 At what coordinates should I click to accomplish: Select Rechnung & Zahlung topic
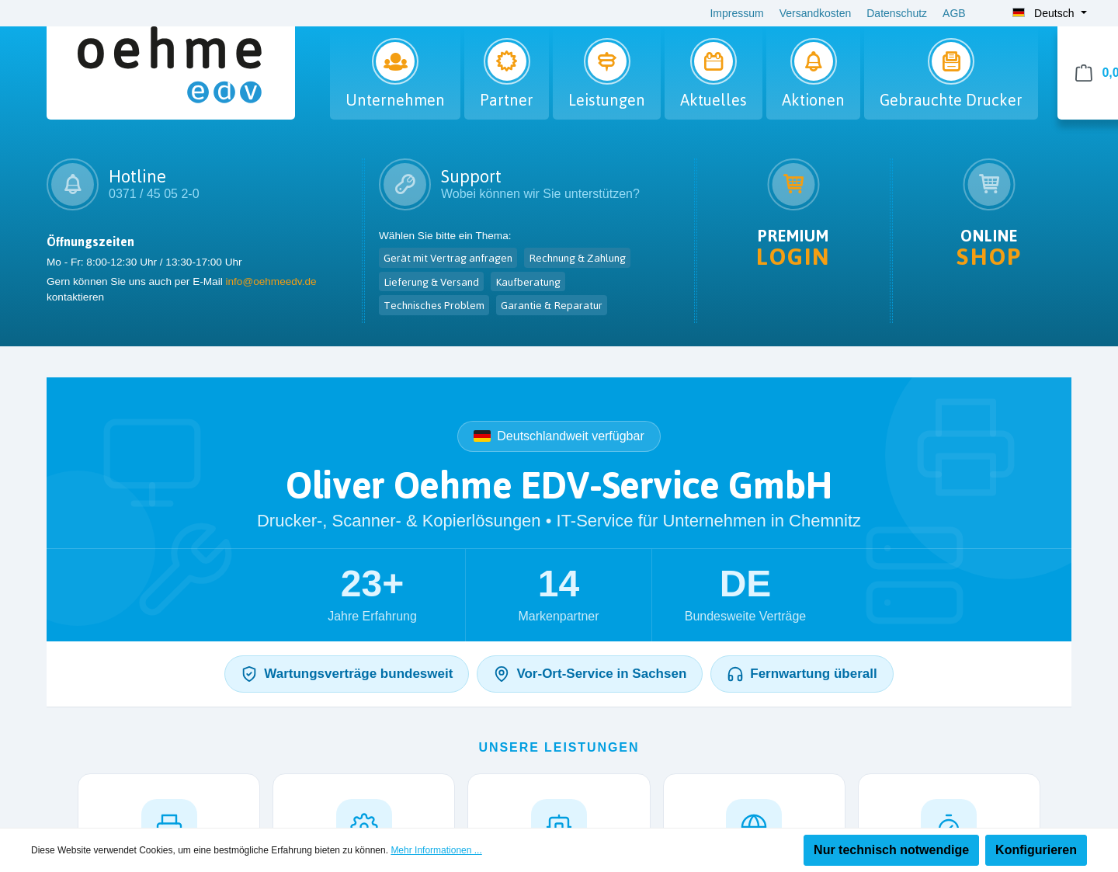578,258
